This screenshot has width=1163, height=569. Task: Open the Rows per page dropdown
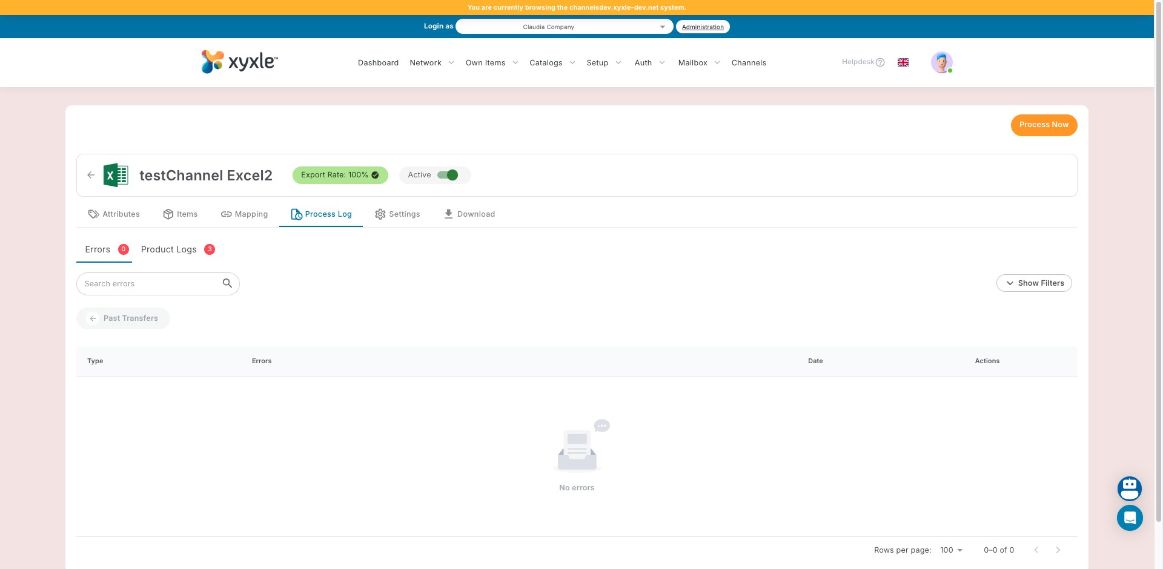click(x=950, y=550)
